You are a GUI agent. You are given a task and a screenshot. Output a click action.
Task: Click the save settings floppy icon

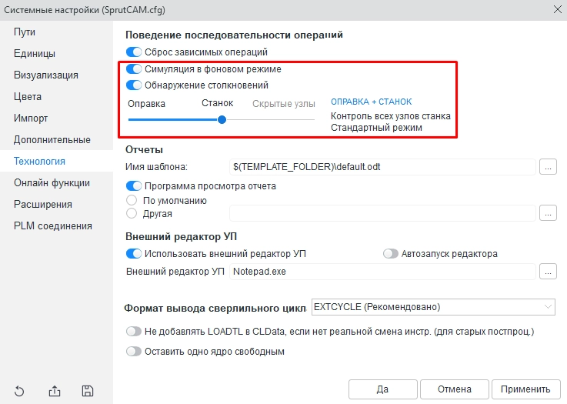coord(88,391)
